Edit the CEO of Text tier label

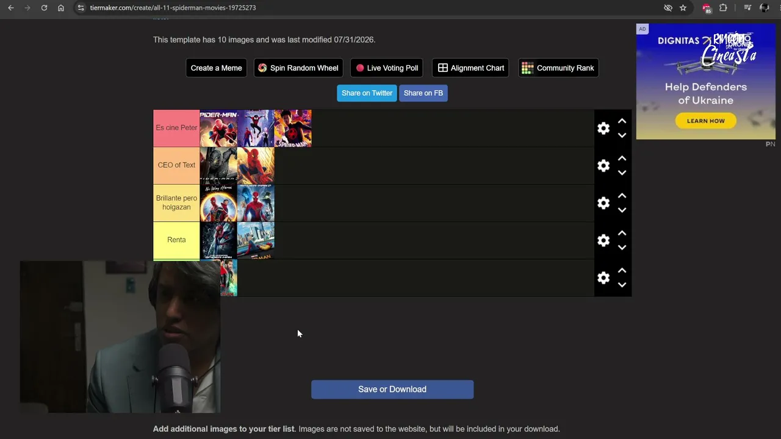coord(176,165)
